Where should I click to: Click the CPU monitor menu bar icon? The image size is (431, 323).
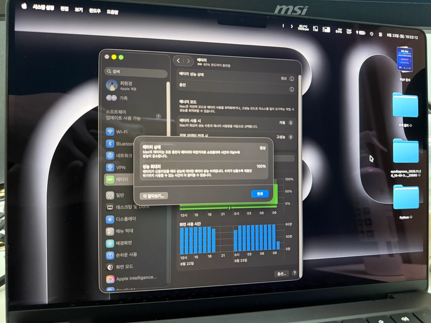pyautogui.click(x=315, y=28)
